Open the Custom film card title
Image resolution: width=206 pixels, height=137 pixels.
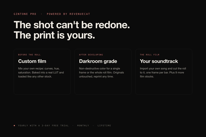click(32, 61)
